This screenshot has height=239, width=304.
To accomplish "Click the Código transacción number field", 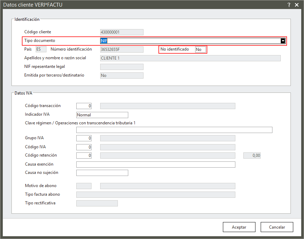I will point(84,106).
